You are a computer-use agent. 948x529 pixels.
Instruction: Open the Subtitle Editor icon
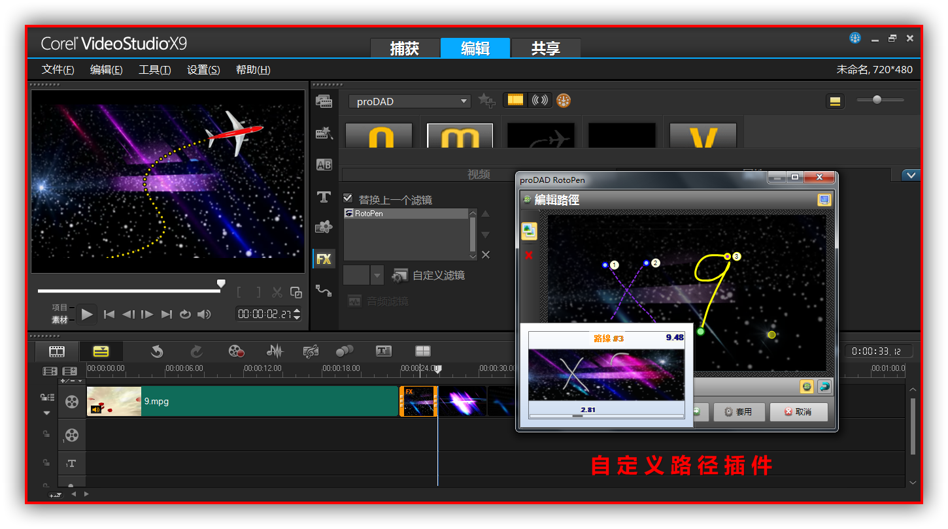pyautogui.click(x=383, y=351)
